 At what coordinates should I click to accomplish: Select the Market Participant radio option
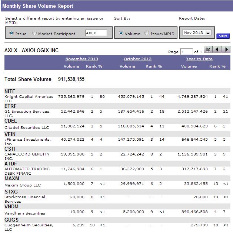click(34, 33)
